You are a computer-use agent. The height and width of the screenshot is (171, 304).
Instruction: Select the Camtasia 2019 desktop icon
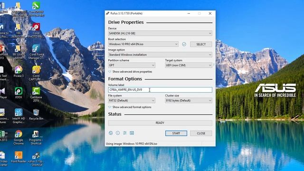point(36,95)
